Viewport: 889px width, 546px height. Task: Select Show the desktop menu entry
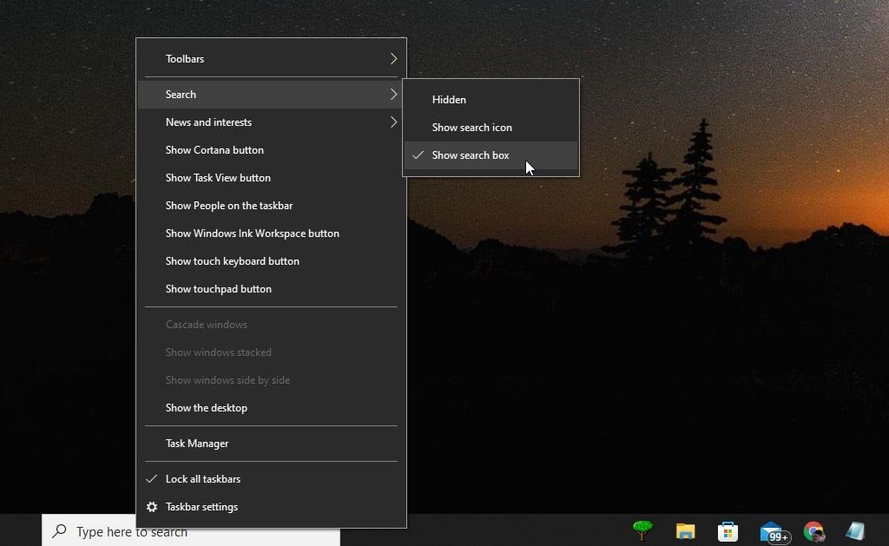point(207,408)
